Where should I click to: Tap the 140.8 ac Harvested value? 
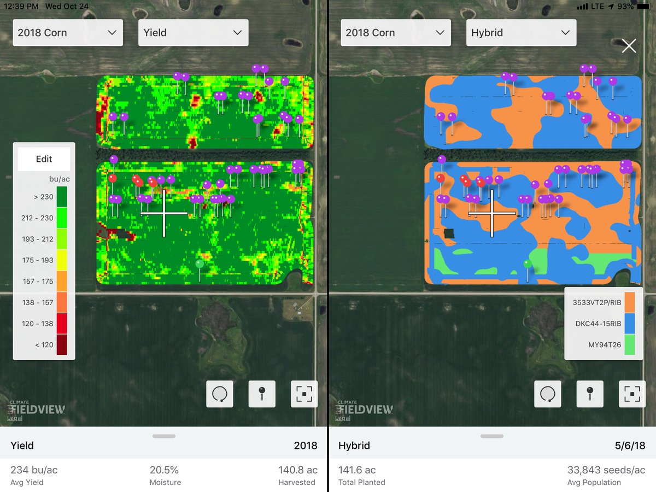click(297, 470)
